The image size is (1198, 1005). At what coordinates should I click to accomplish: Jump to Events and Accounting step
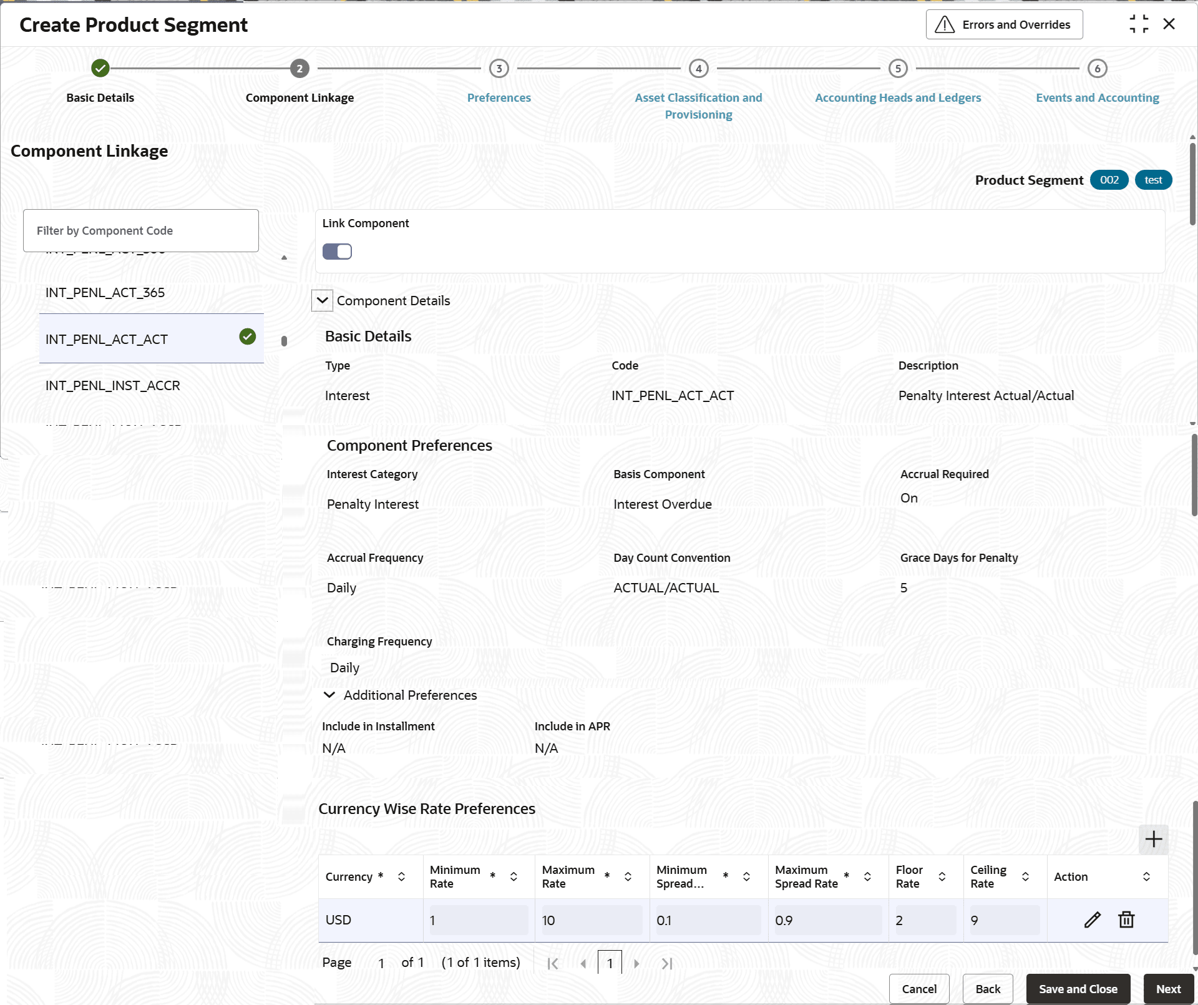click(1097, 97)
